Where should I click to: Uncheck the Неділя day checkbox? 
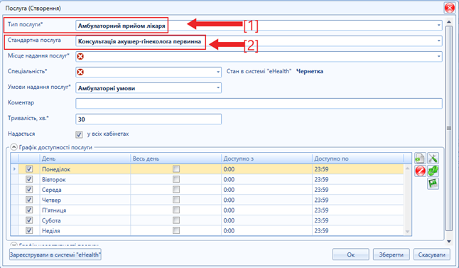[x=29, y=230]
